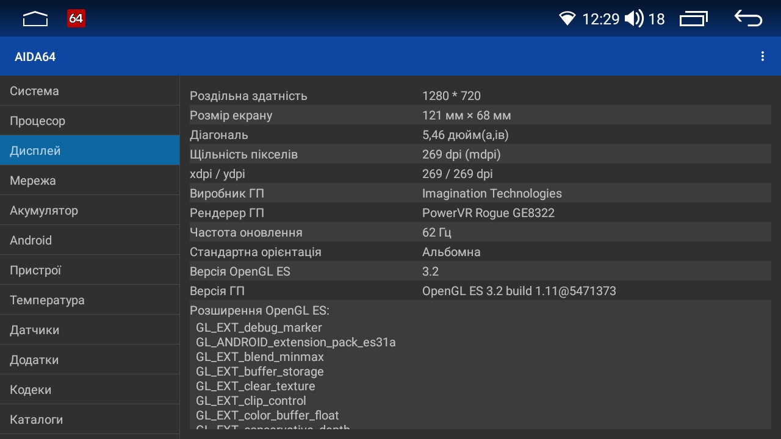Select the Щільність пікселів row label
This screenshot has width=781, height=439.
(x=243, y=154)
